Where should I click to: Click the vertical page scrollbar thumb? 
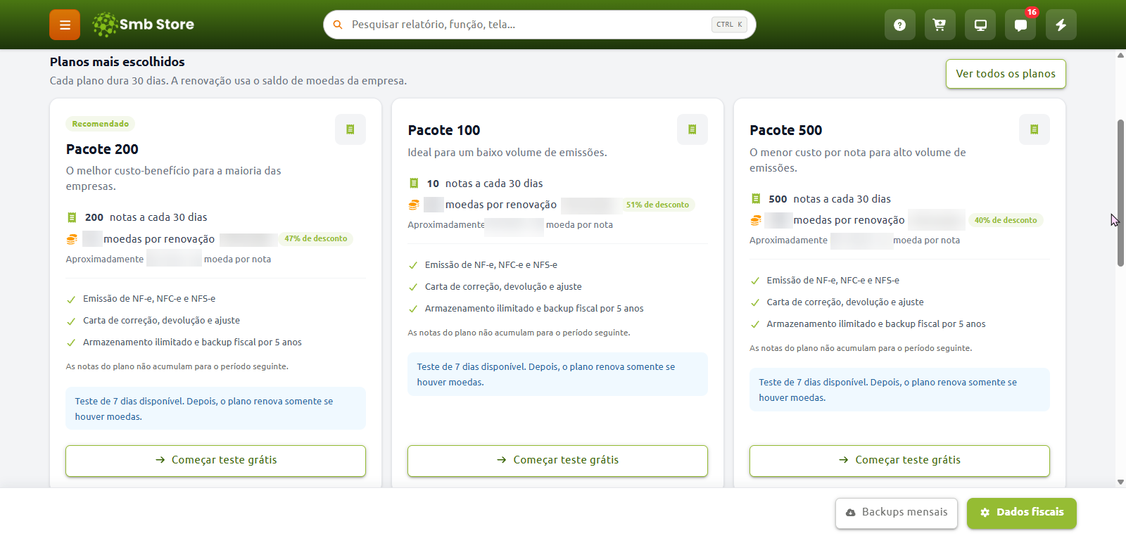coord(1120,193)
